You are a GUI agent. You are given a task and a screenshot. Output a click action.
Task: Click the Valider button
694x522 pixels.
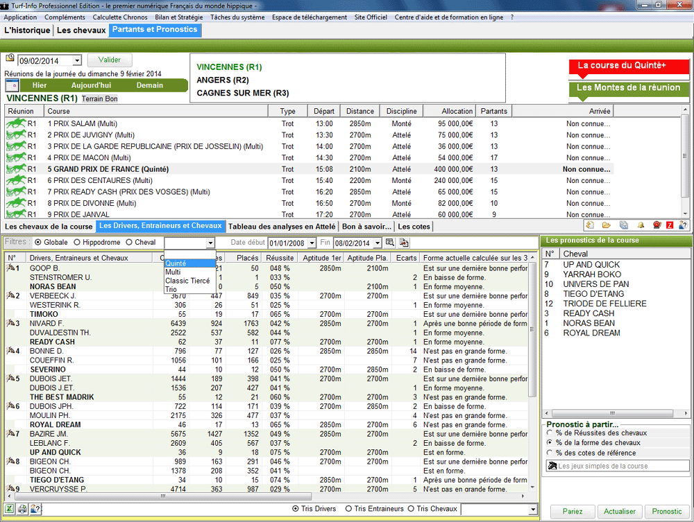tap(110, 60)
